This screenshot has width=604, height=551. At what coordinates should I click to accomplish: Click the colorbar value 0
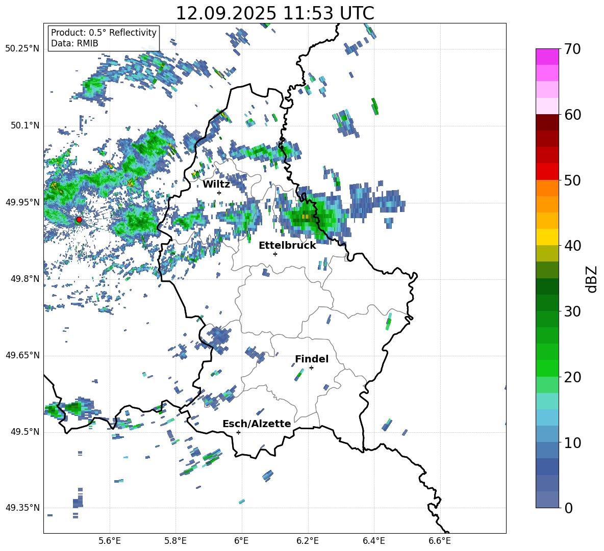click(568, 508)
